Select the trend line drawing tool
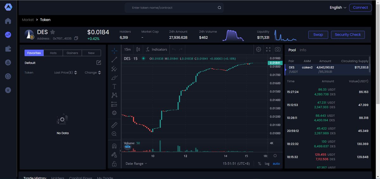380x179 pixels. pyautogui.click(x=114, y=59)
